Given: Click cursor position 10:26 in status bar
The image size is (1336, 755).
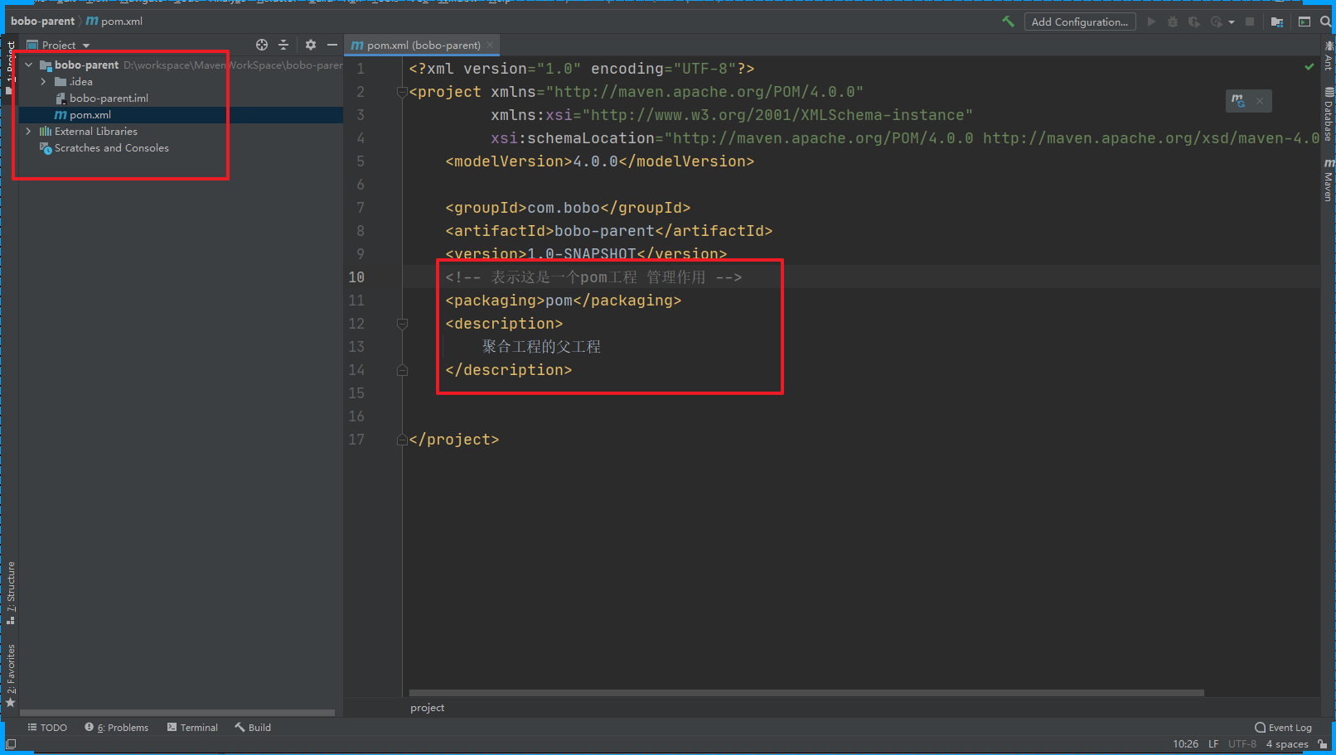Looking at the screenshot, I should point(1185,744).
